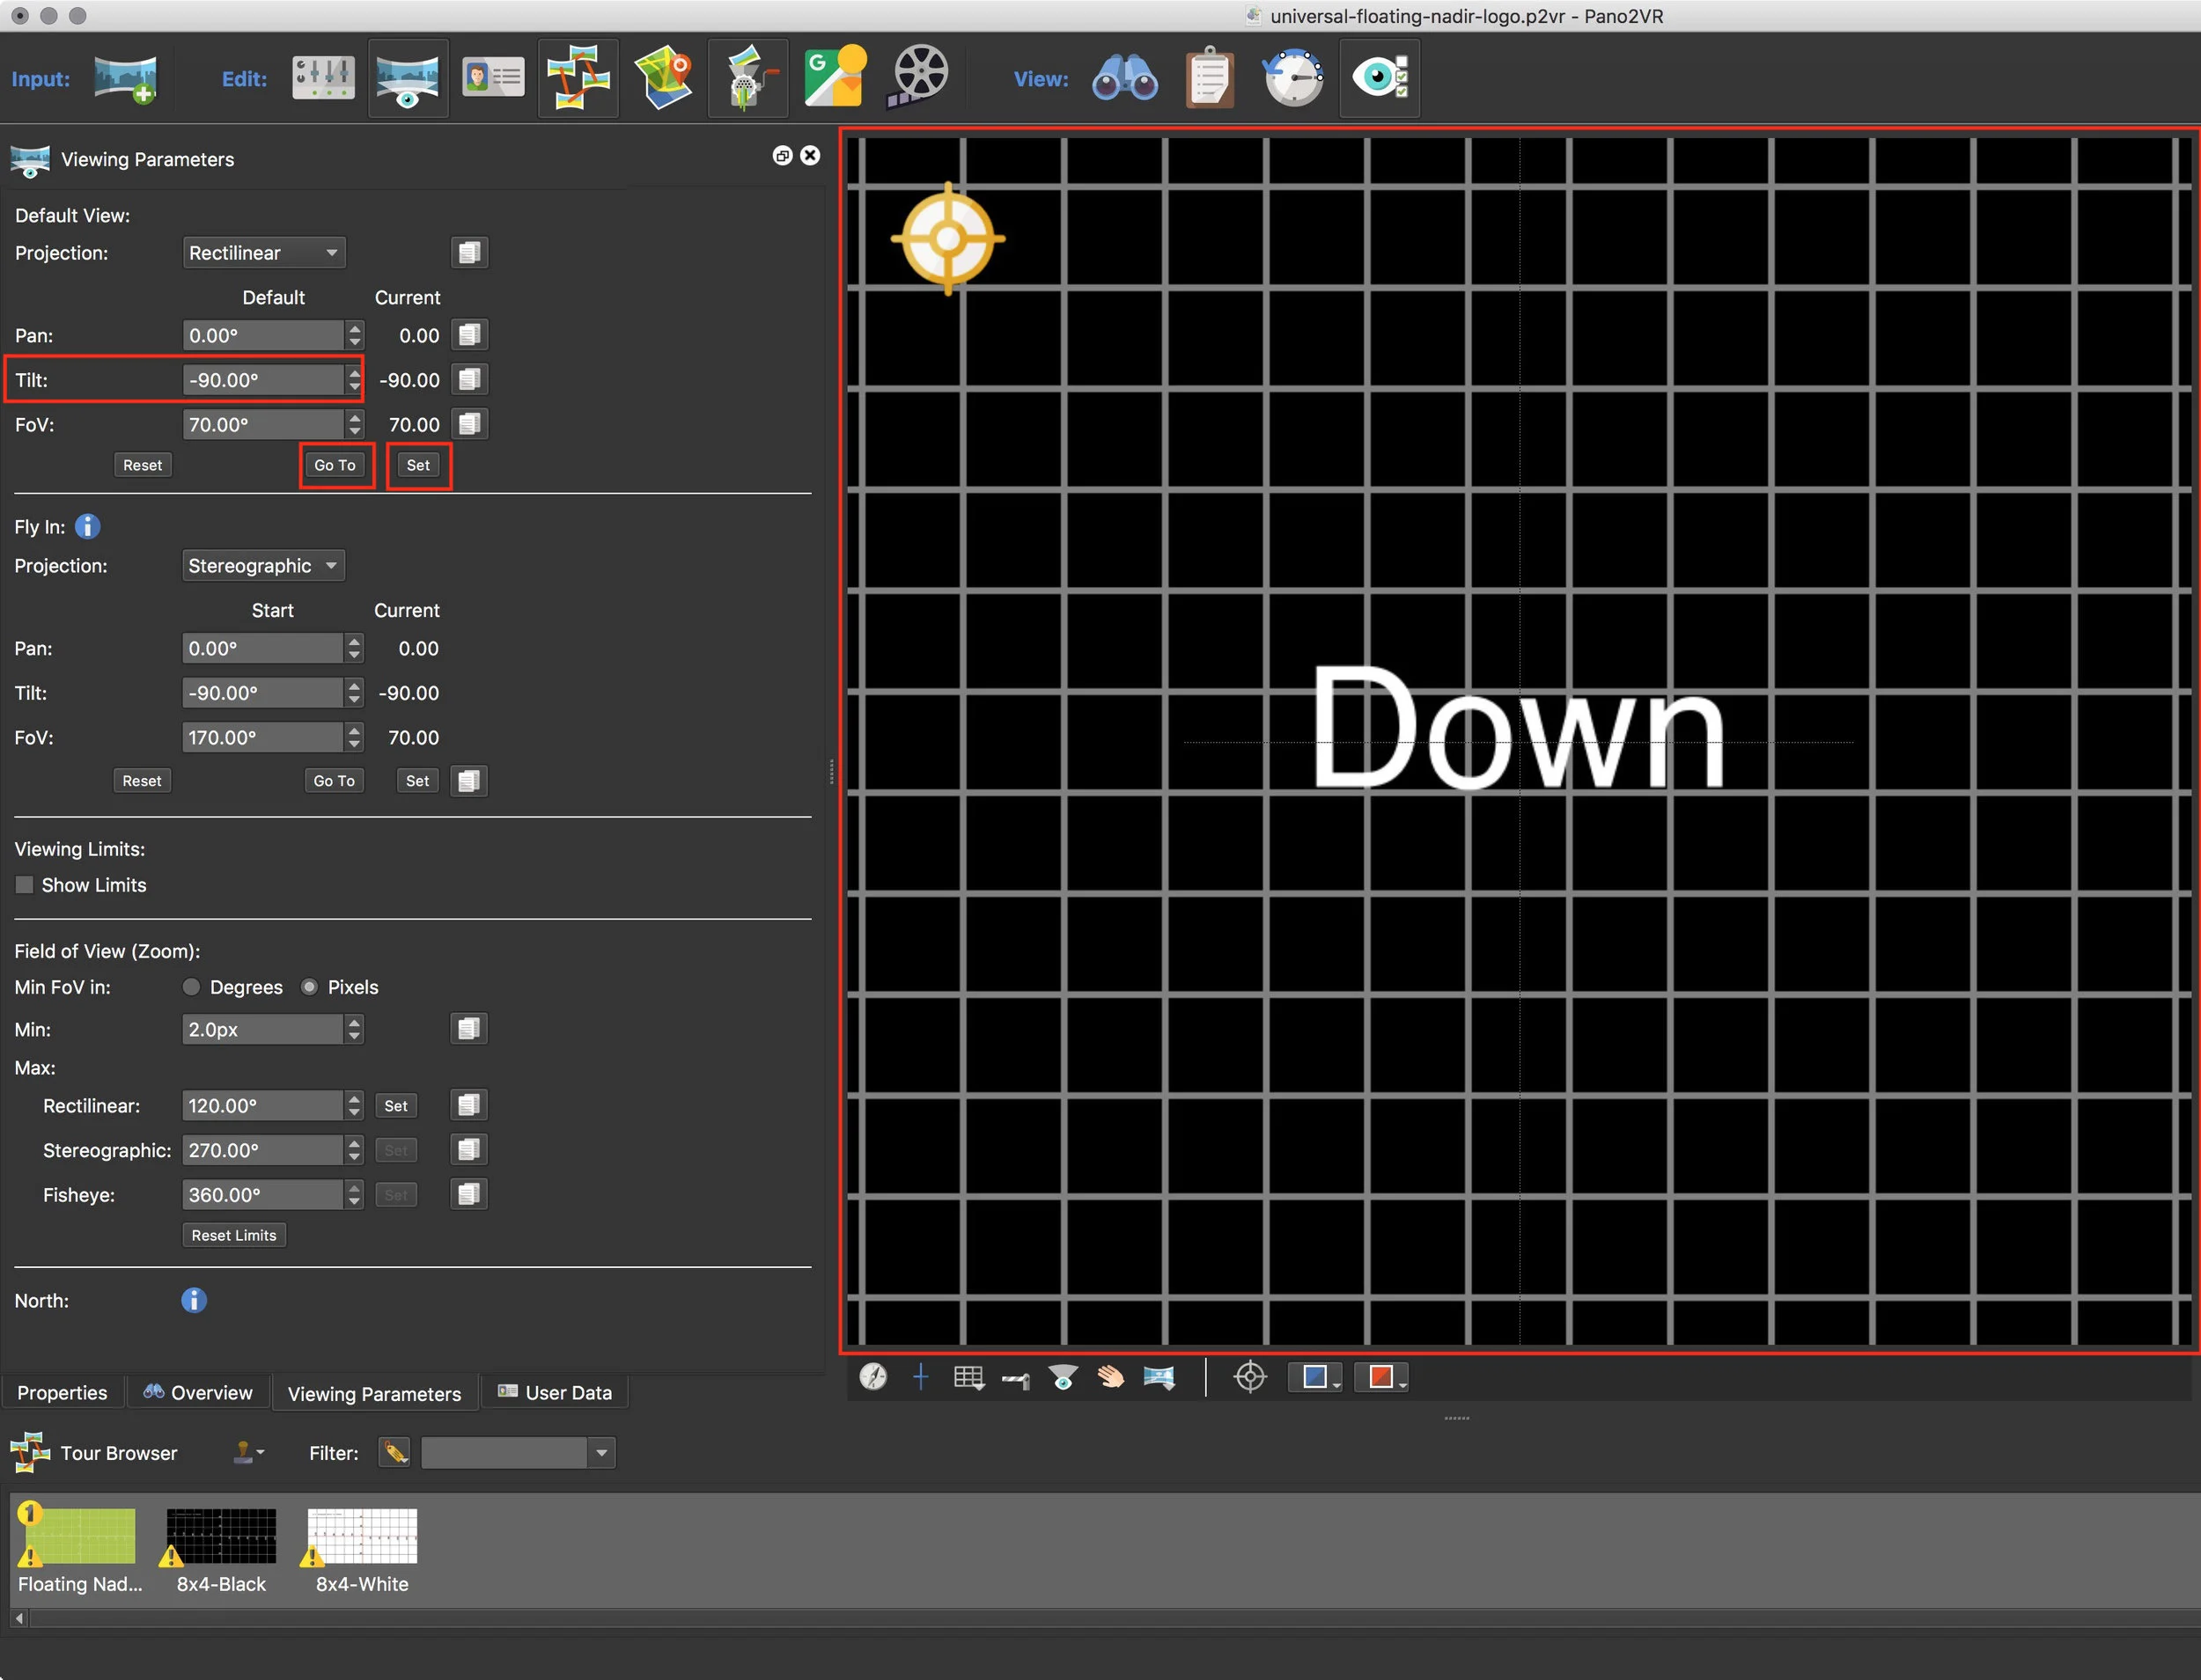Open the Tour Browser Filter combo box

[518, 1453]
